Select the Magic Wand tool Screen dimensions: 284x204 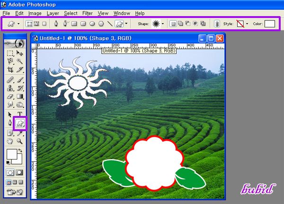19,61
